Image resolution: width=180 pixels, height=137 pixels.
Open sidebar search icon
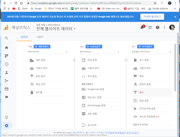(x=6, y=38)
